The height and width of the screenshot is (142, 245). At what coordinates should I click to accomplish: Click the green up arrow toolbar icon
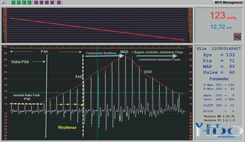click(x=24, y=2)
